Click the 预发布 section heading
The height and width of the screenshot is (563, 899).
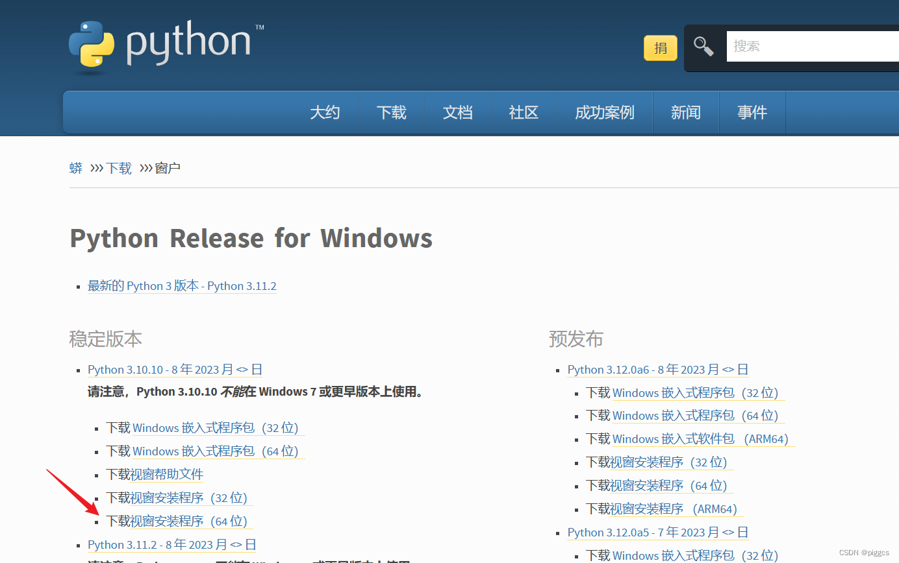[576, 339]
